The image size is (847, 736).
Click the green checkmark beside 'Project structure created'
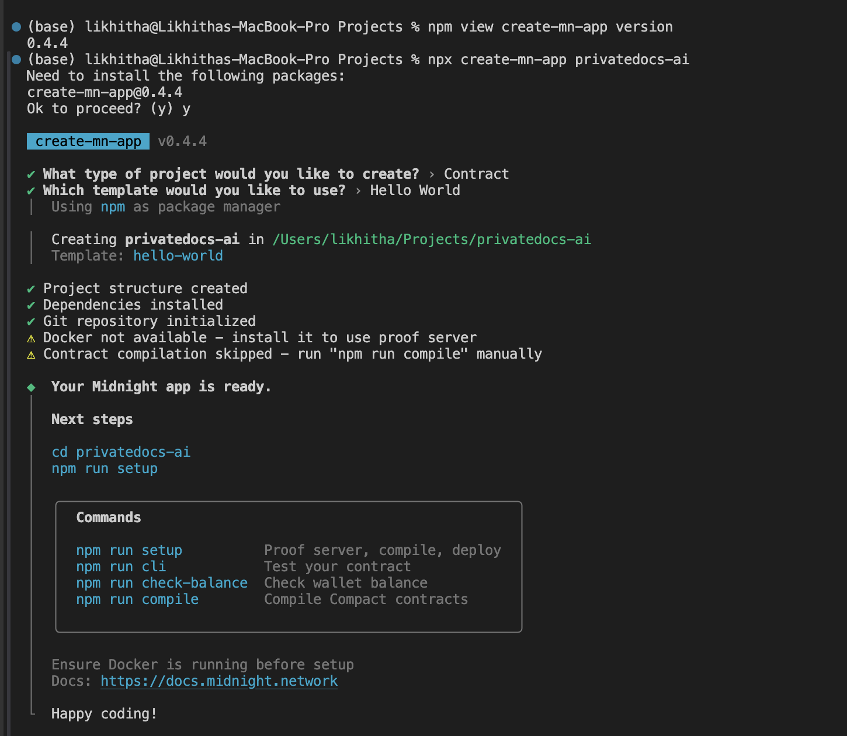pyautogui.click(x=31, y=289)
